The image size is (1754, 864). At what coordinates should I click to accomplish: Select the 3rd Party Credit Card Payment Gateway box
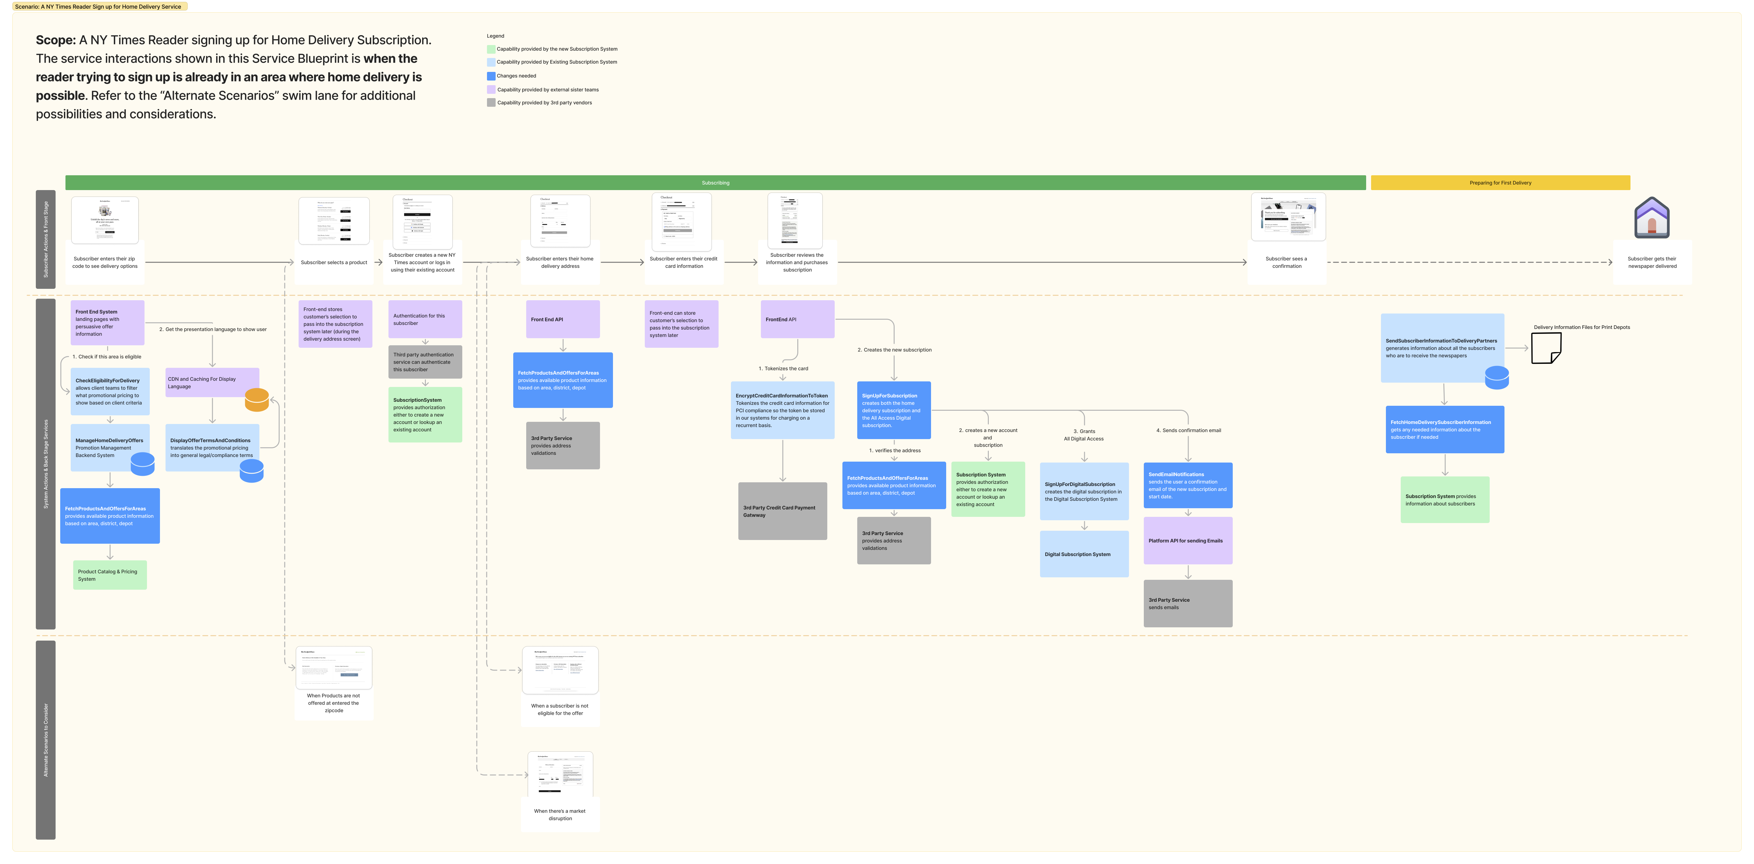783,512
